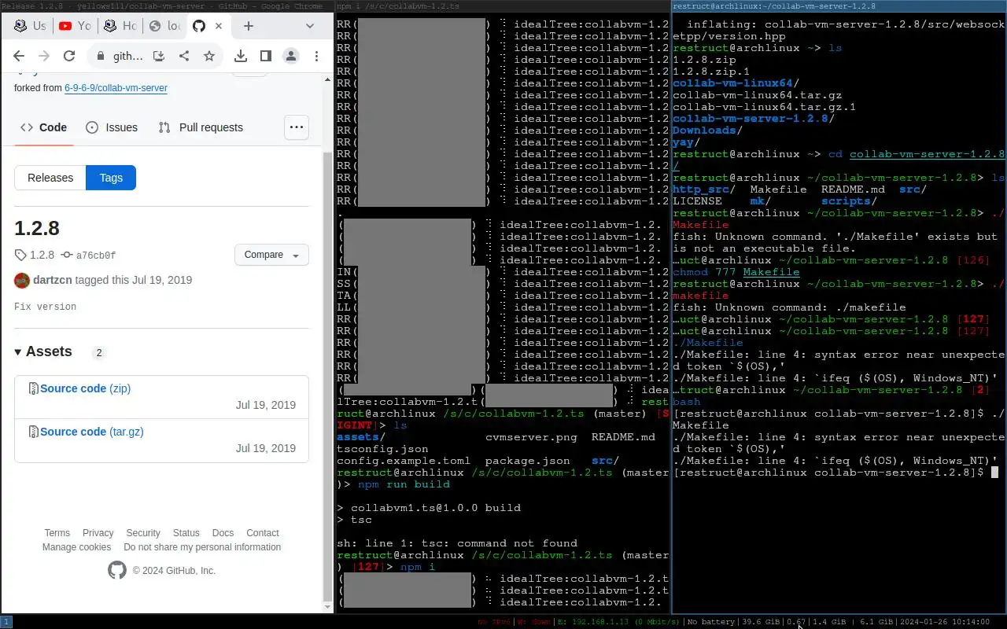Open a new Chrome tab
This screenshot has width=1007, height=629.
(x=249, y=26)
